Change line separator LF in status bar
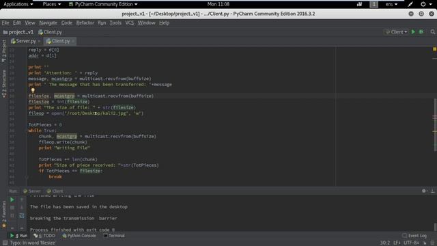 click(x=397, y=243)
